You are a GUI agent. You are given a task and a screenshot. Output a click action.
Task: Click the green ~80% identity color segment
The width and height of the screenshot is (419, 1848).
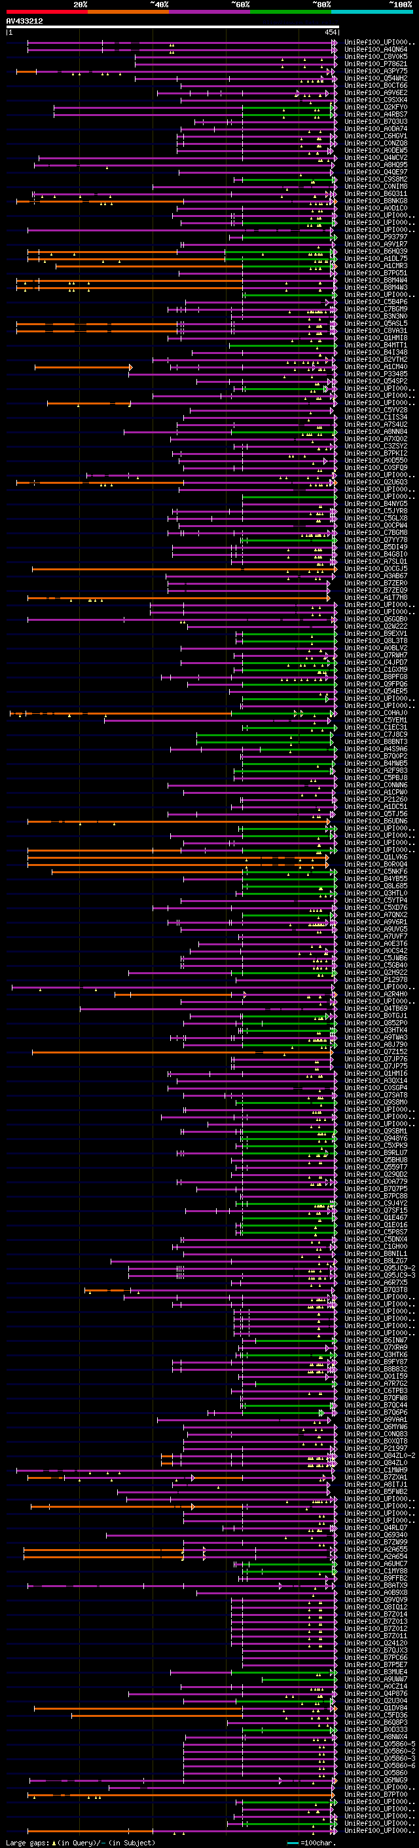[x=291, y=12]
